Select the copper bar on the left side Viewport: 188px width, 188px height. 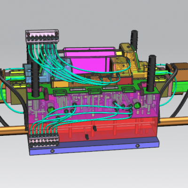click(x=13, y=131)
